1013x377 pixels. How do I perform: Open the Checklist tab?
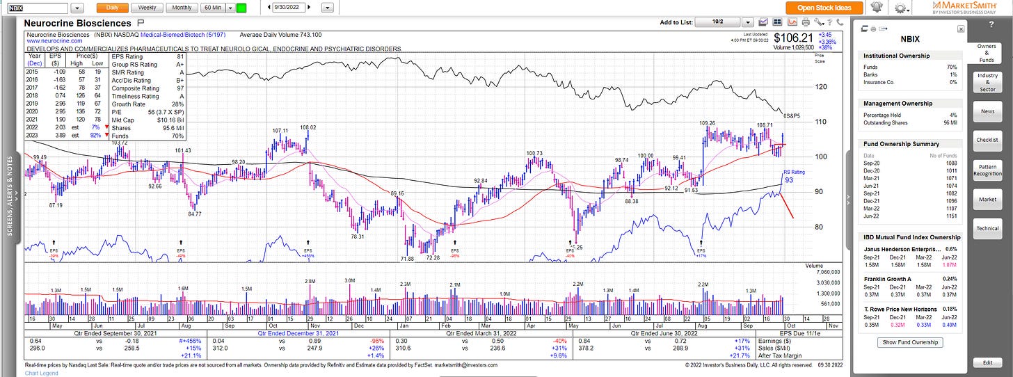point(987,140)
